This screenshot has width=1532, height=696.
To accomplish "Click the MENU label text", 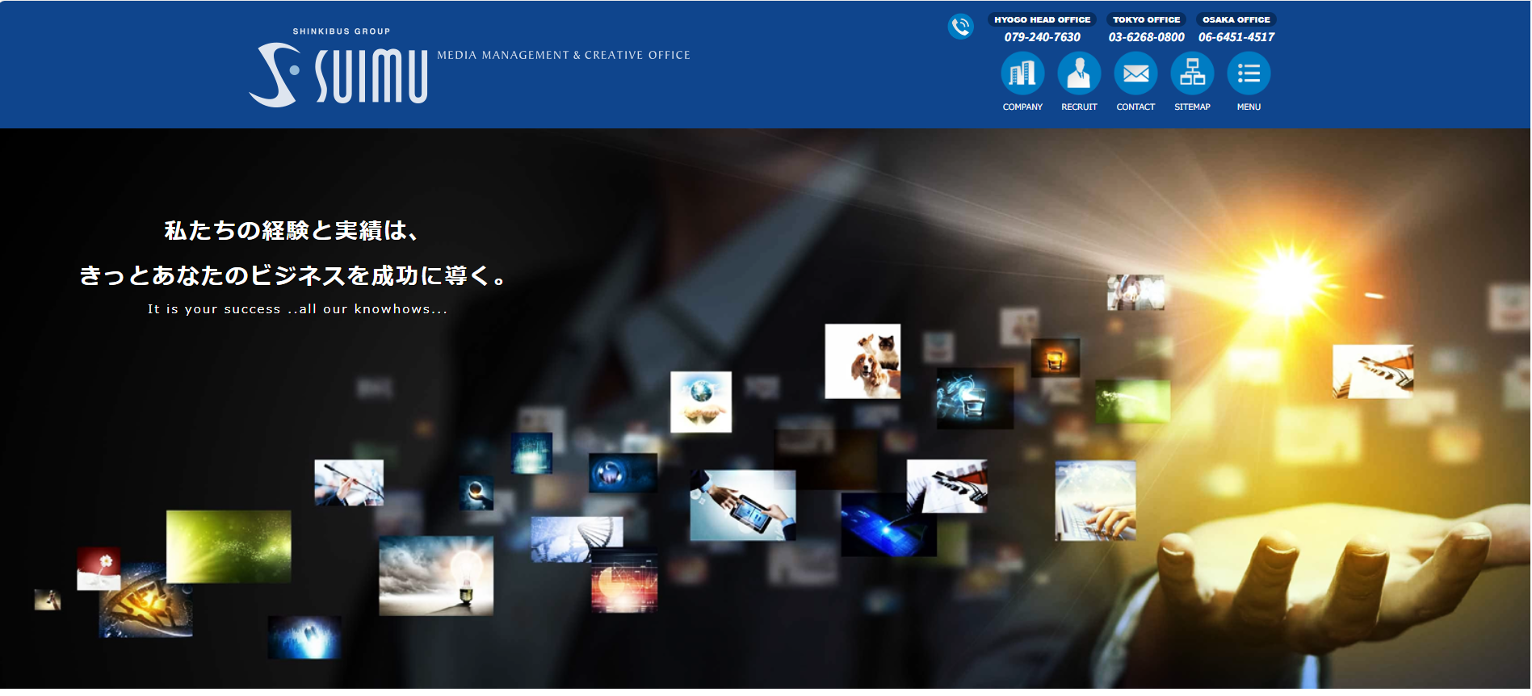I will click(1249, 107).
